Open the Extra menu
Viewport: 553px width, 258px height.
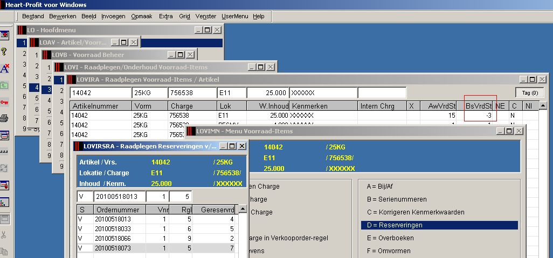click(x=166, y=16)
